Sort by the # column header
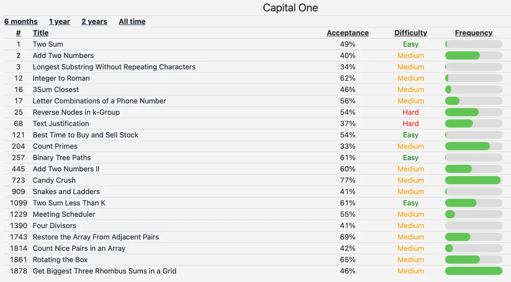 [x=18, y=33]
